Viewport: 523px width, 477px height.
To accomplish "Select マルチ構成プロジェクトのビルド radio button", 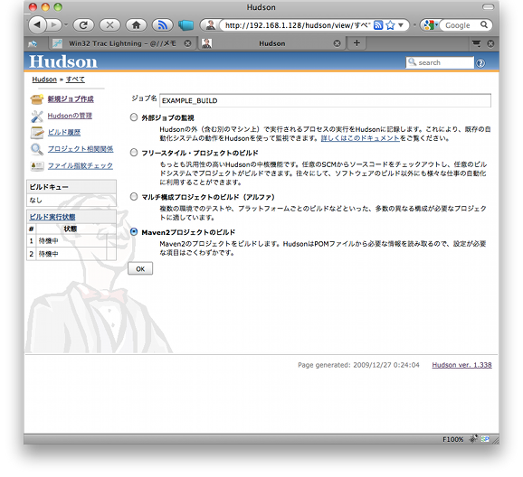I will point(134,197).
